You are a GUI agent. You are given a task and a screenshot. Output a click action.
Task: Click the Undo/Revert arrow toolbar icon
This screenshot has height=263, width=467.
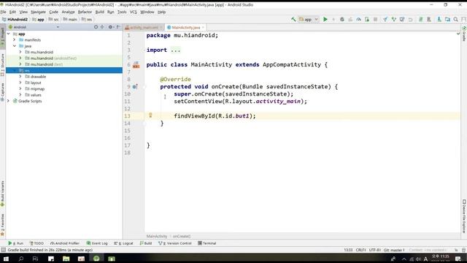410,20
